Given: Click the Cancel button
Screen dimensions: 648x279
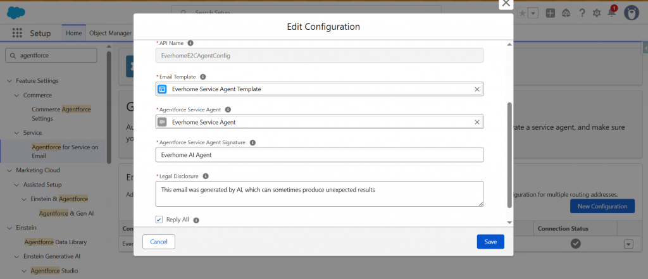Looking at the screenshot, I should coord(159,242).
